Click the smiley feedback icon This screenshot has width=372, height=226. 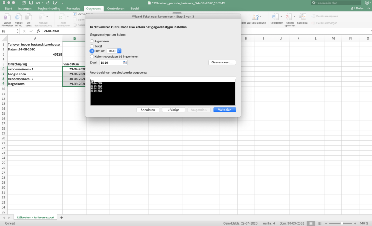[367, 3]
